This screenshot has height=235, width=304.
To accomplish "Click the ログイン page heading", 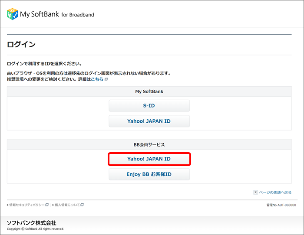I will coord(21,44).
